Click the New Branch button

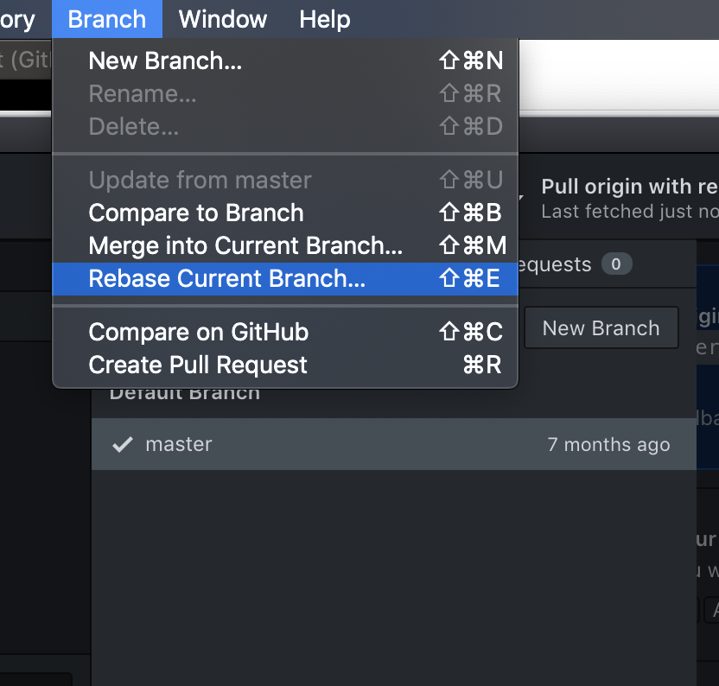click(x=601, y=327)
